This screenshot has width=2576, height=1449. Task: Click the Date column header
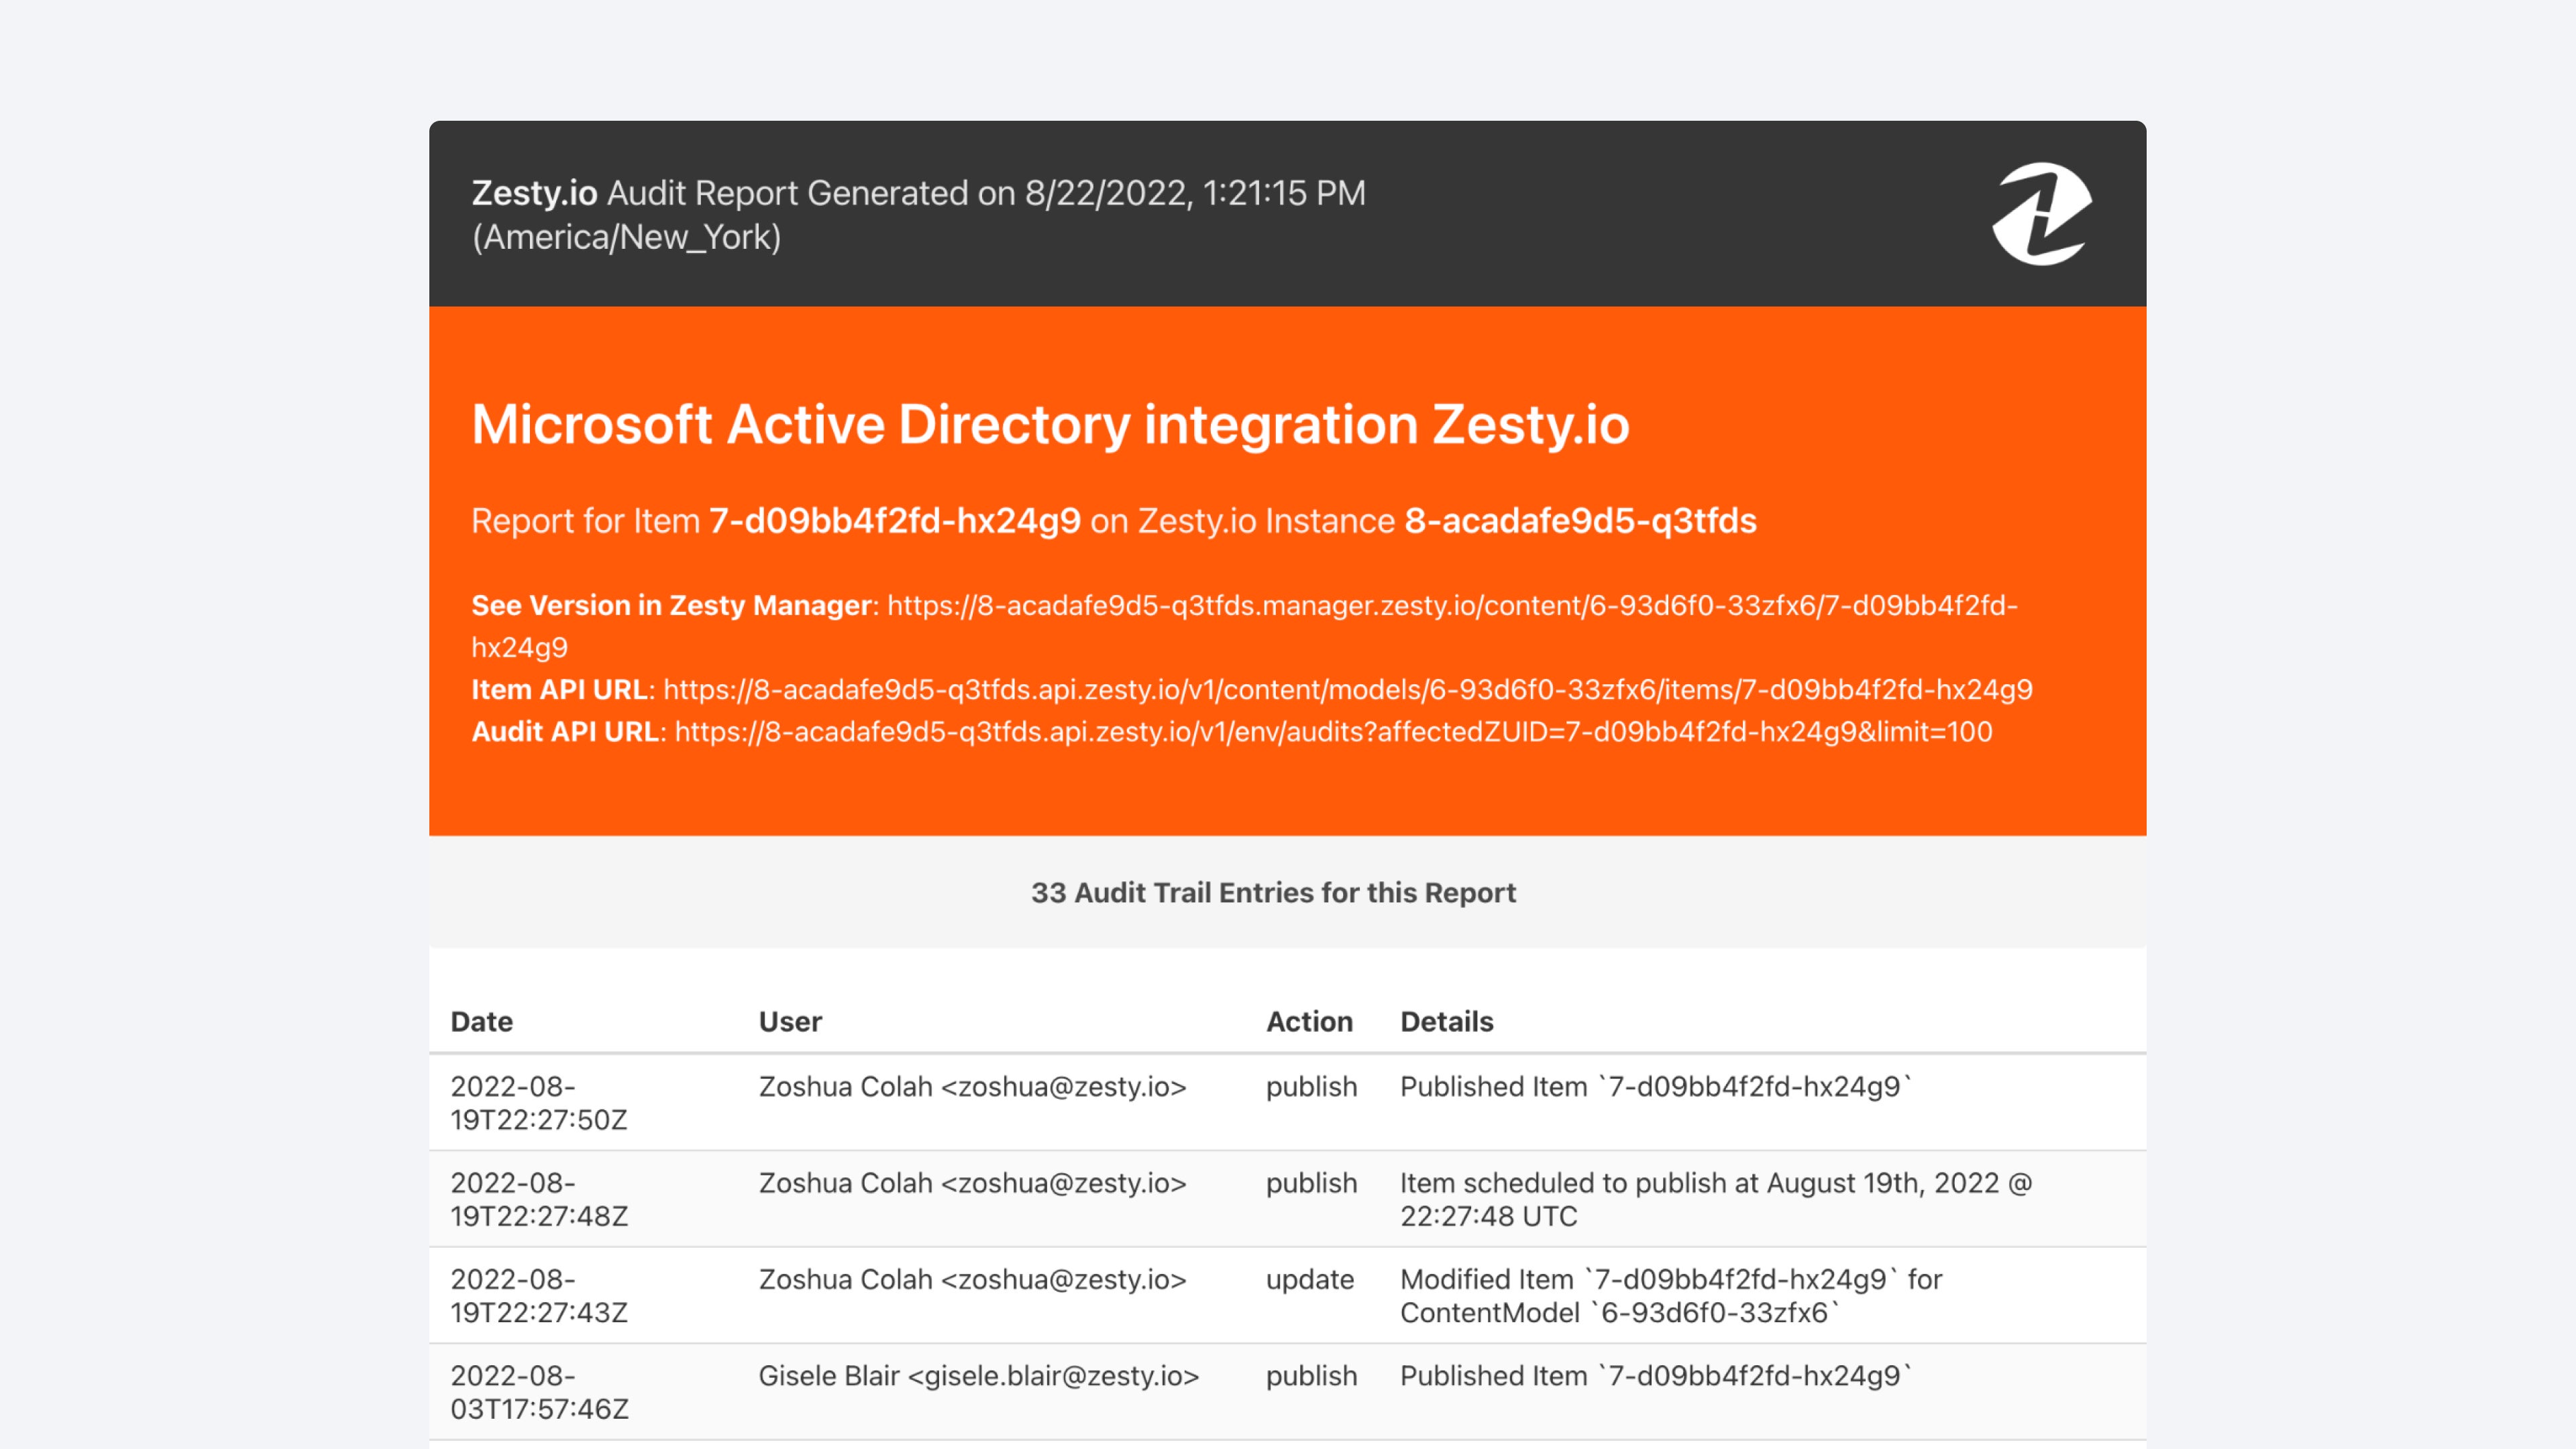point(481,1021)
